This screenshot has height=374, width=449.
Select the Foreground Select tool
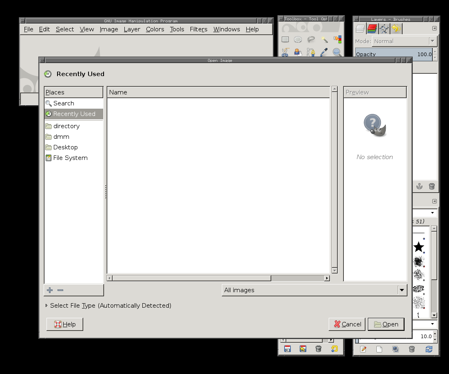(298, 52)
